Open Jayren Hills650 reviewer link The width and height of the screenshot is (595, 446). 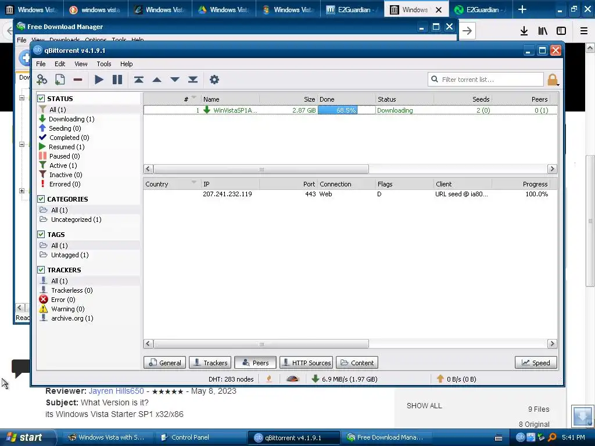pyautogui.click(x=116, y=391)
